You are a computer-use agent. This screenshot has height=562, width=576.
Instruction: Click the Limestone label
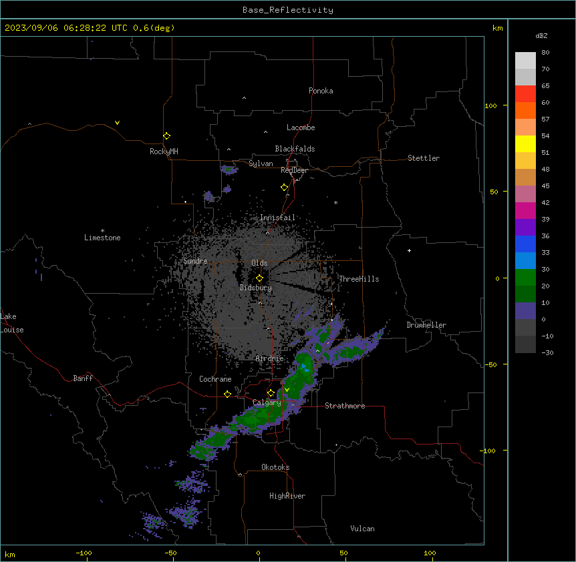pos(102,238)
